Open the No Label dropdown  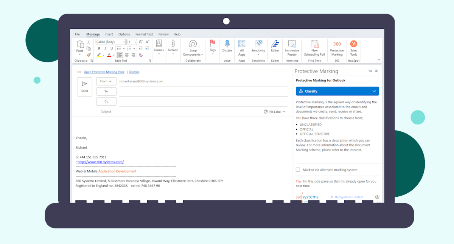275,112
